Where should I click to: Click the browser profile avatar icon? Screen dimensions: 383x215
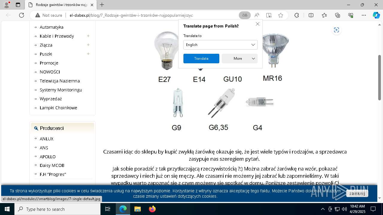coord(6,5)
